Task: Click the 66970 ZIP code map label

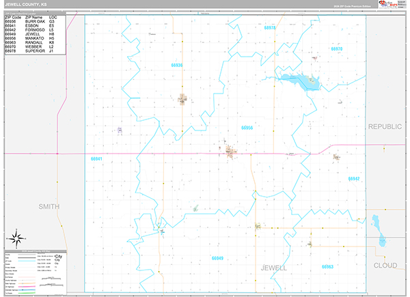Action: click(x=336, y=49)
